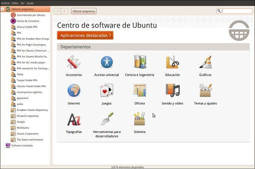Select PPA for Ubuntu Mozilla Se... source
Viewport: 255px width, 169px height.
tap(33, 56)
